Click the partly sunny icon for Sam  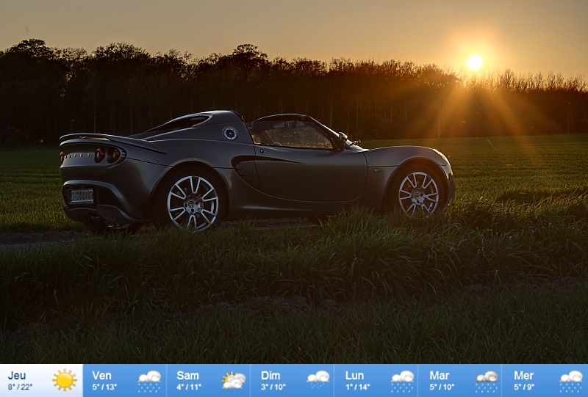tap(233, 381)
